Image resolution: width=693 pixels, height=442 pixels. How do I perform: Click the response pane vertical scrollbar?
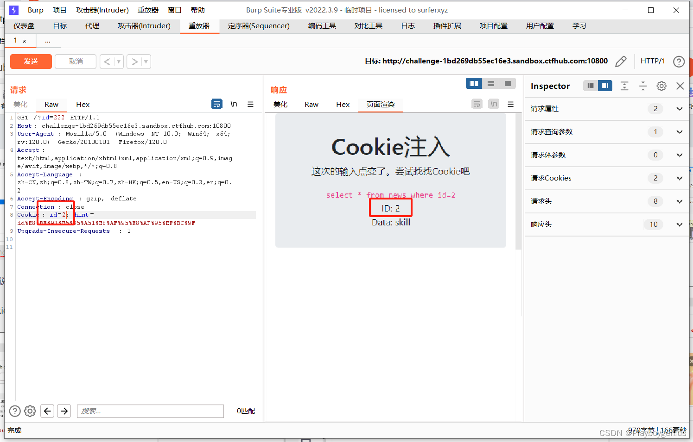click(518, 181)
